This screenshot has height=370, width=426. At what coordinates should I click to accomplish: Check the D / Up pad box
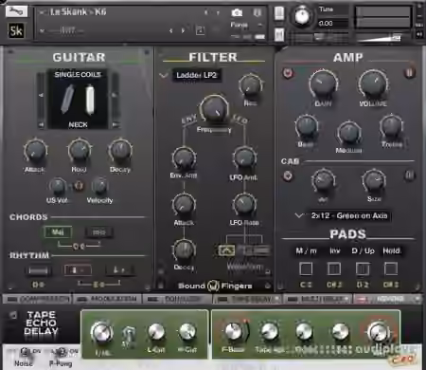pyautogui.click(x=363, y=268)
